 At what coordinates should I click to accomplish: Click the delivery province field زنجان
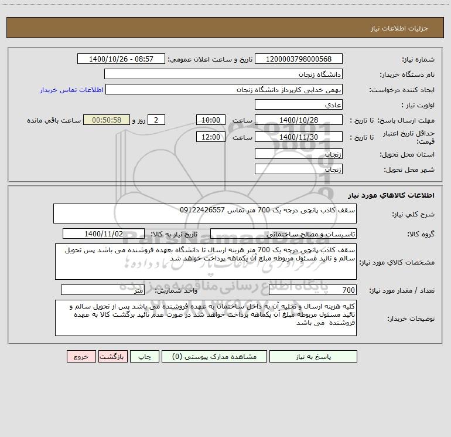299,154
